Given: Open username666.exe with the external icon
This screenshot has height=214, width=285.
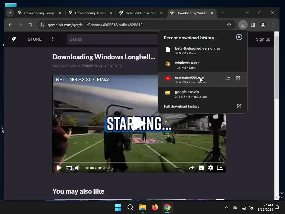Looking at the screenshot, I should pos(238,78).
